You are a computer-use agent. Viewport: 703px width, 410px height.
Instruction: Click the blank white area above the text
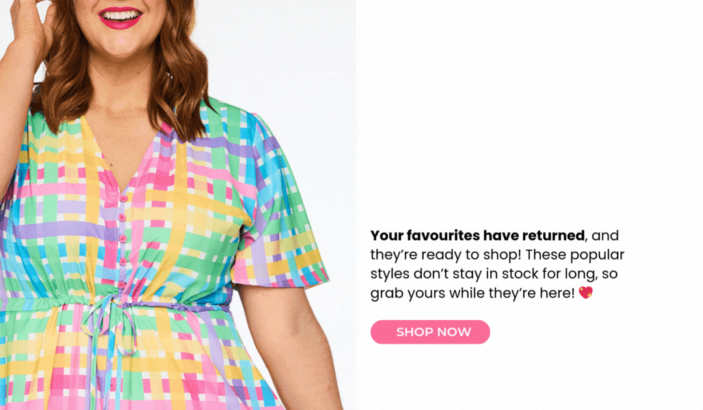529,112
